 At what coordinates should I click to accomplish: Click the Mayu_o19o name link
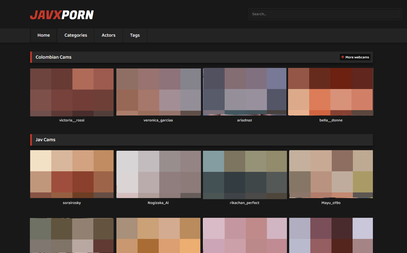[331, 203]
